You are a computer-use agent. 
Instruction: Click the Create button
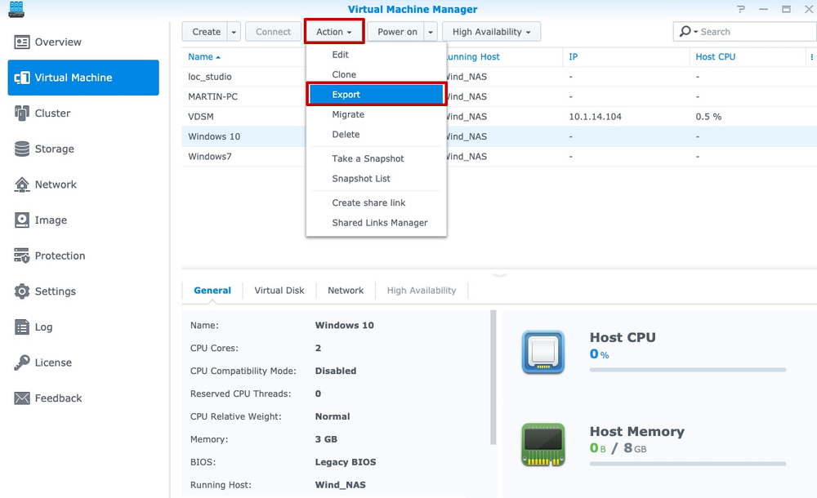206,31
